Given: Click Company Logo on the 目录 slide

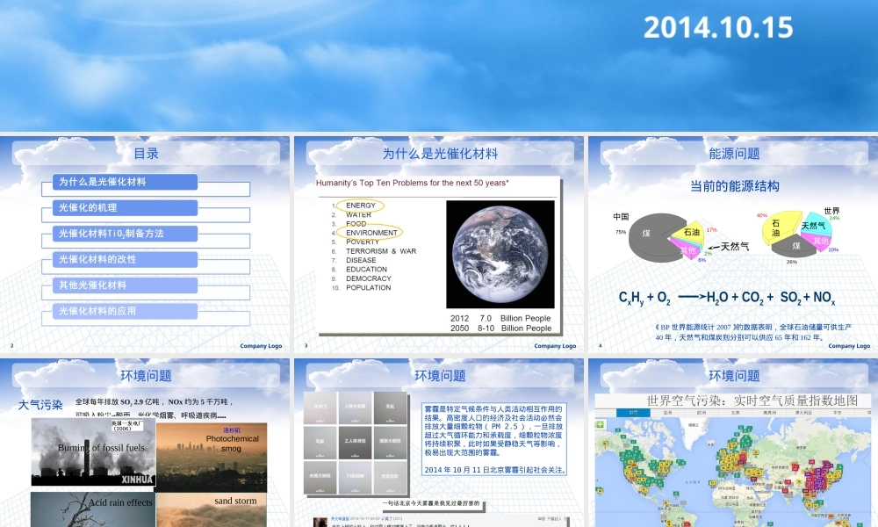Looking at the screenshot, I should [261, 346].
